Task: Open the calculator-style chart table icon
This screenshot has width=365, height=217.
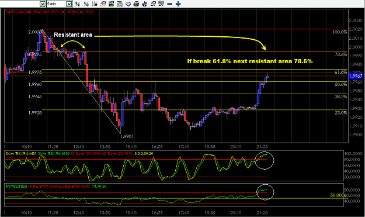Action: click(x=120, y=4)
